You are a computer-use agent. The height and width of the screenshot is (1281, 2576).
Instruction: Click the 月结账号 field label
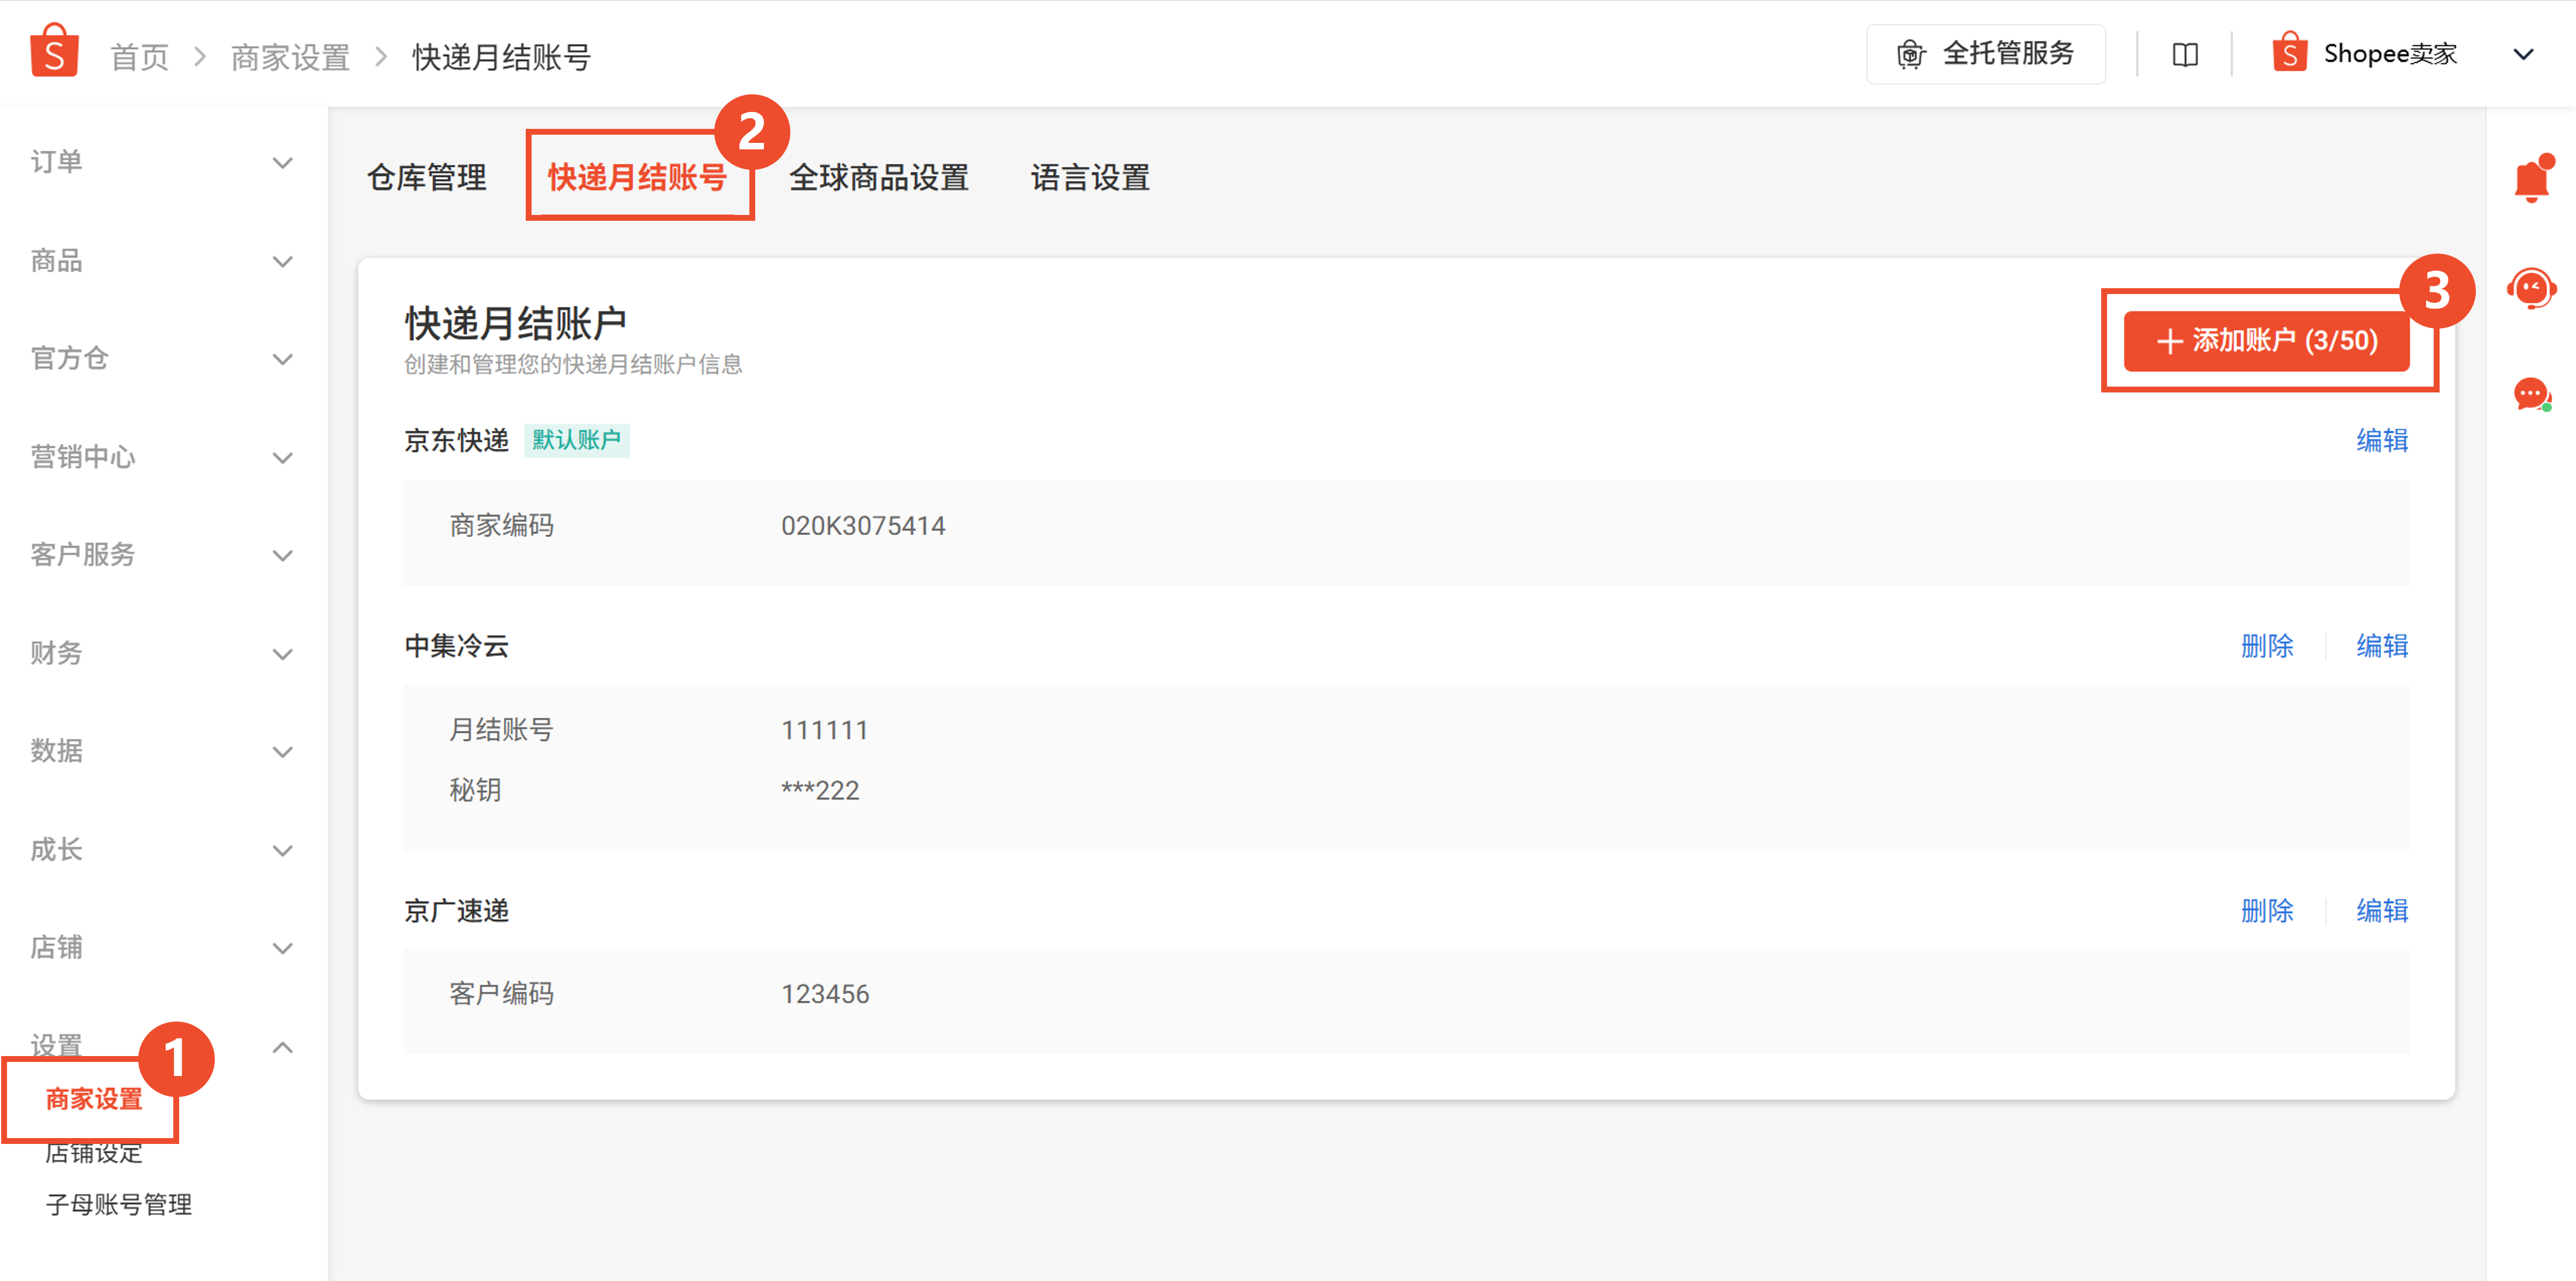tap(502, 730)
